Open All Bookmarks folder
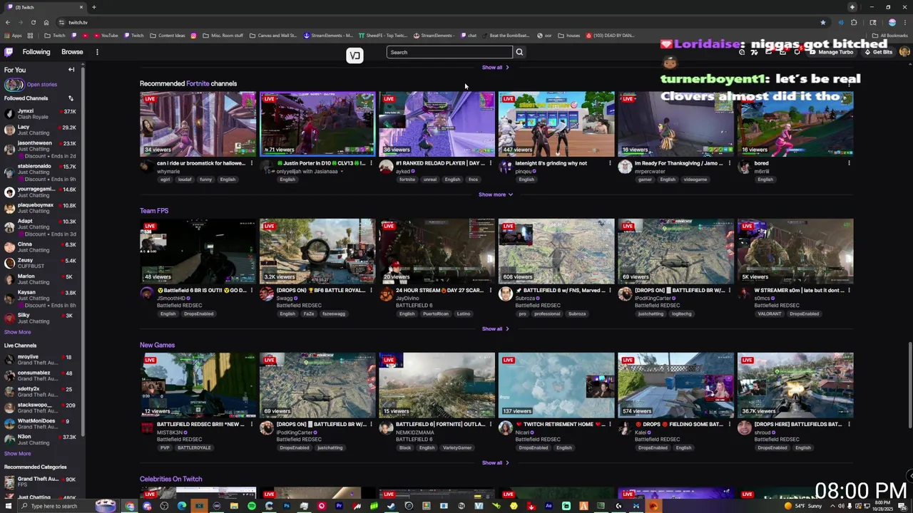Screen dimensions: 913x513 click(x=889, y=36)
